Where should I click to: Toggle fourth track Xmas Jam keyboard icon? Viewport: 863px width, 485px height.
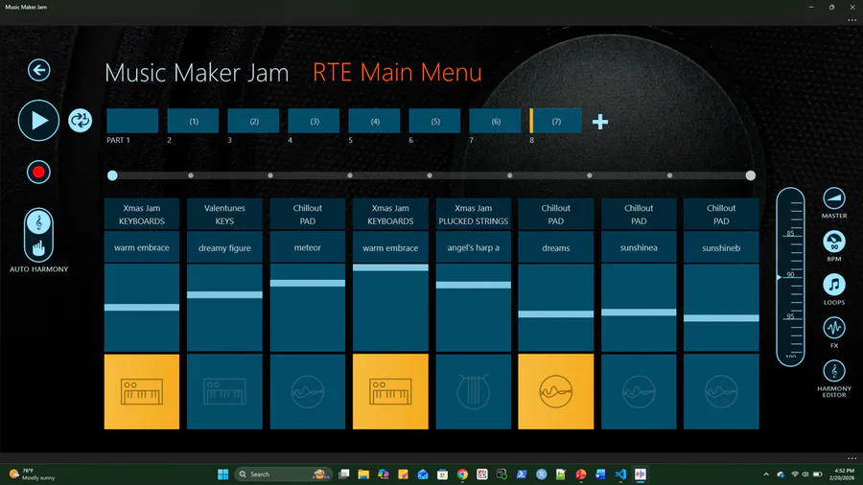(x=390, y=391)
